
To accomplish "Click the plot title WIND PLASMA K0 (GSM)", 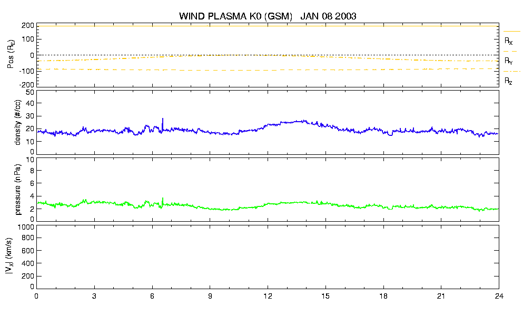I will (235, 16).
